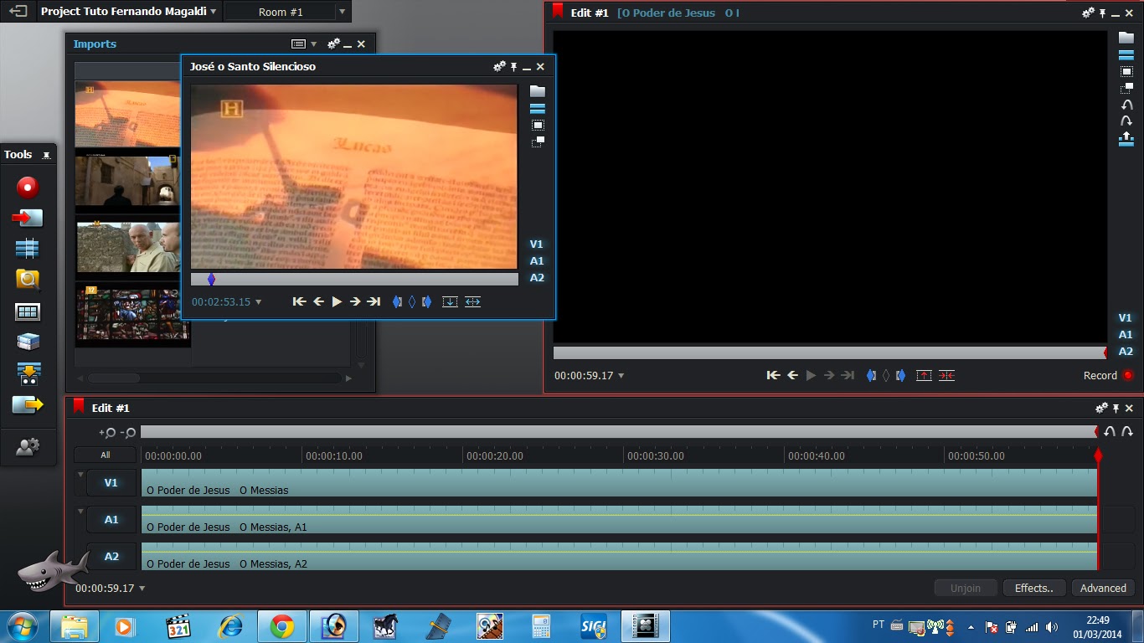Click the stacked boxes tool in Tools panel
The image size is (1144, 643).
coord(28,342)
